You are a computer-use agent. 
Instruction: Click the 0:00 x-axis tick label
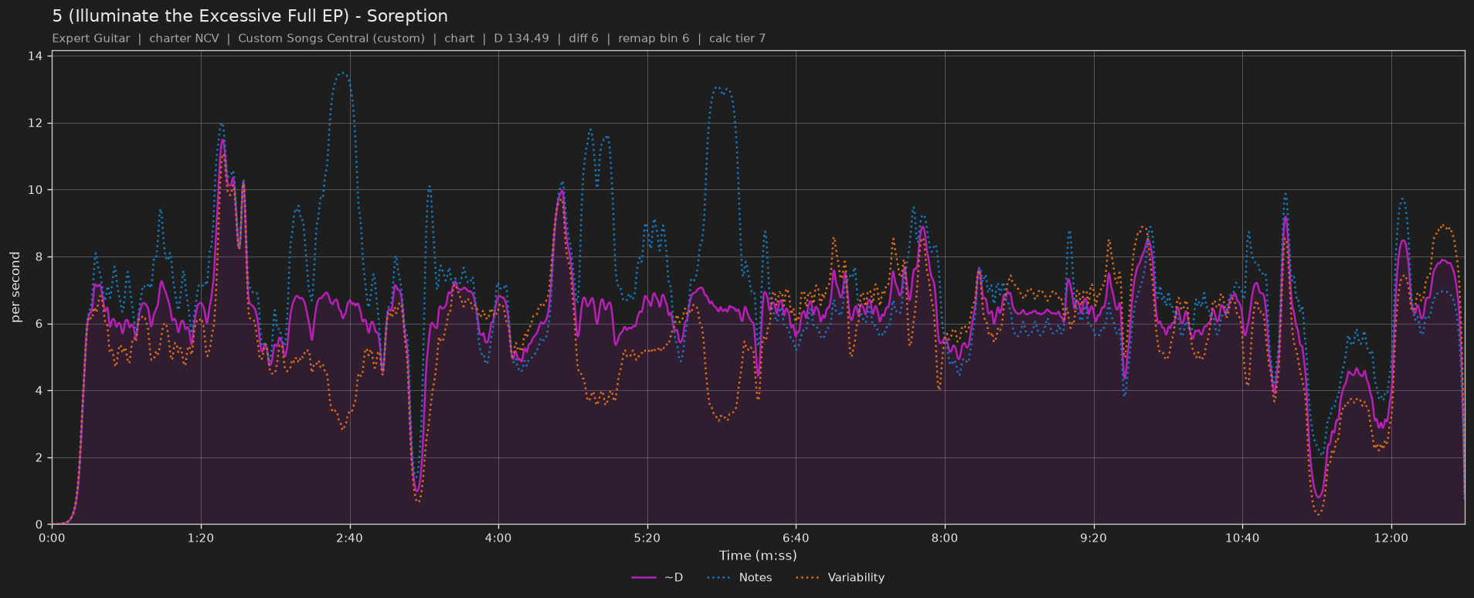coord(52,538)
